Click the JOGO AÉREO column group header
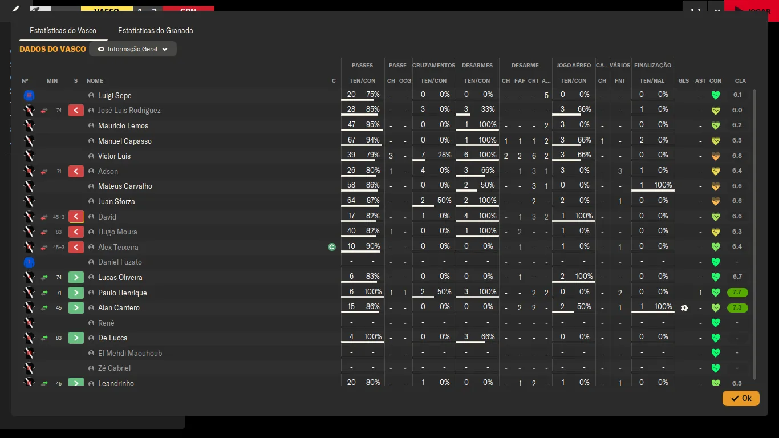779x438 pixels. [x=574, y=66]
